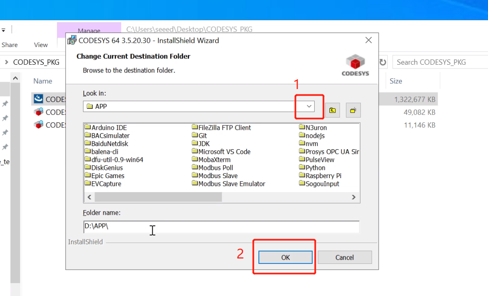This screenshot has width=488, height=296.
Task: Select the Arduino IDE folder icon
Action: click(x=88, y=127)
